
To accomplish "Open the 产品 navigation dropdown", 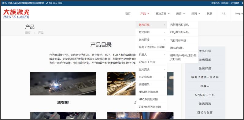I will [145, 13].
